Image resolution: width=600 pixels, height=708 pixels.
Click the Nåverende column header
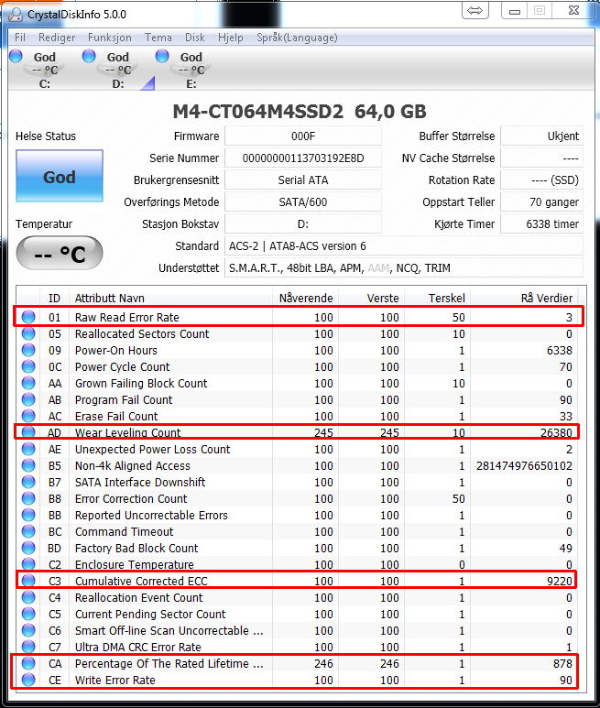point(306,298)
